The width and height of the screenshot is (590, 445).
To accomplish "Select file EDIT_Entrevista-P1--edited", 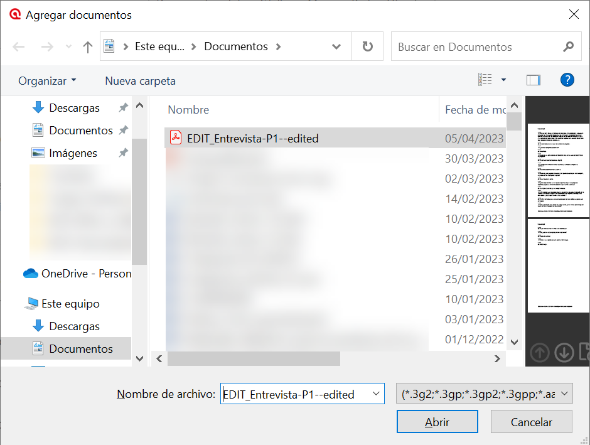I will 252,139.
